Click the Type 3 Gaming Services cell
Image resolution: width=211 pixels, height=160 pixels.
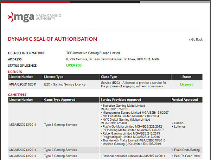point(60,156)
